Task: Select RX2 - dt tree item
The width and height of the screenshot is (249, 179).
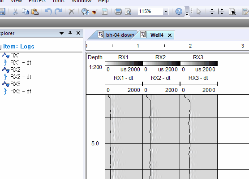Action: coord(21,77)
